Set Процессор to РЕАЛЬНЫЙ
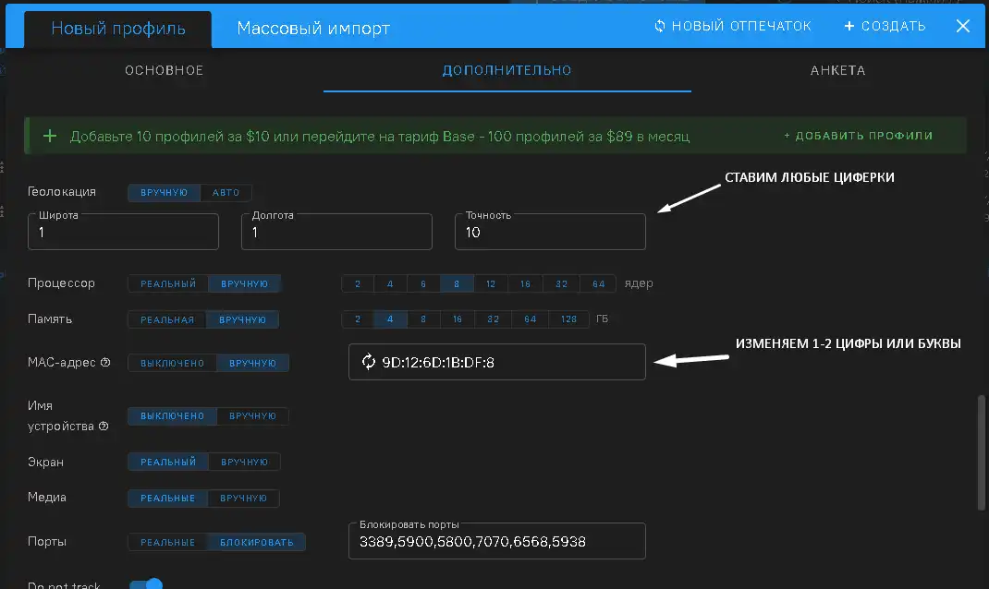Screen dimensions: 989x589 point(168,284)
